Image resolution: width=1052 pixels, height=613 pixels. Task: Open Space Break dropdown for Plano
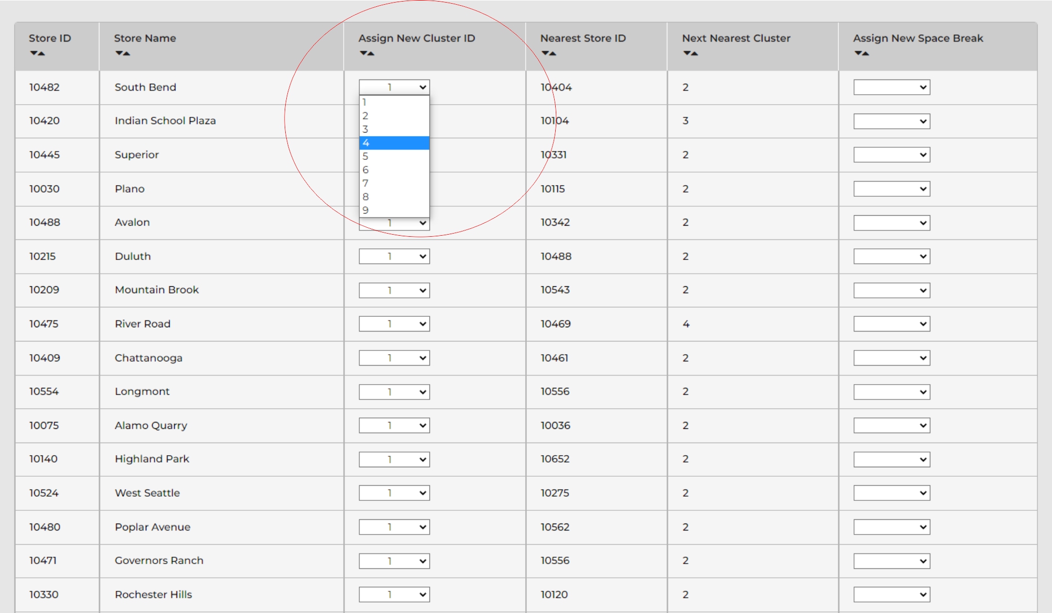pos(891,189)
